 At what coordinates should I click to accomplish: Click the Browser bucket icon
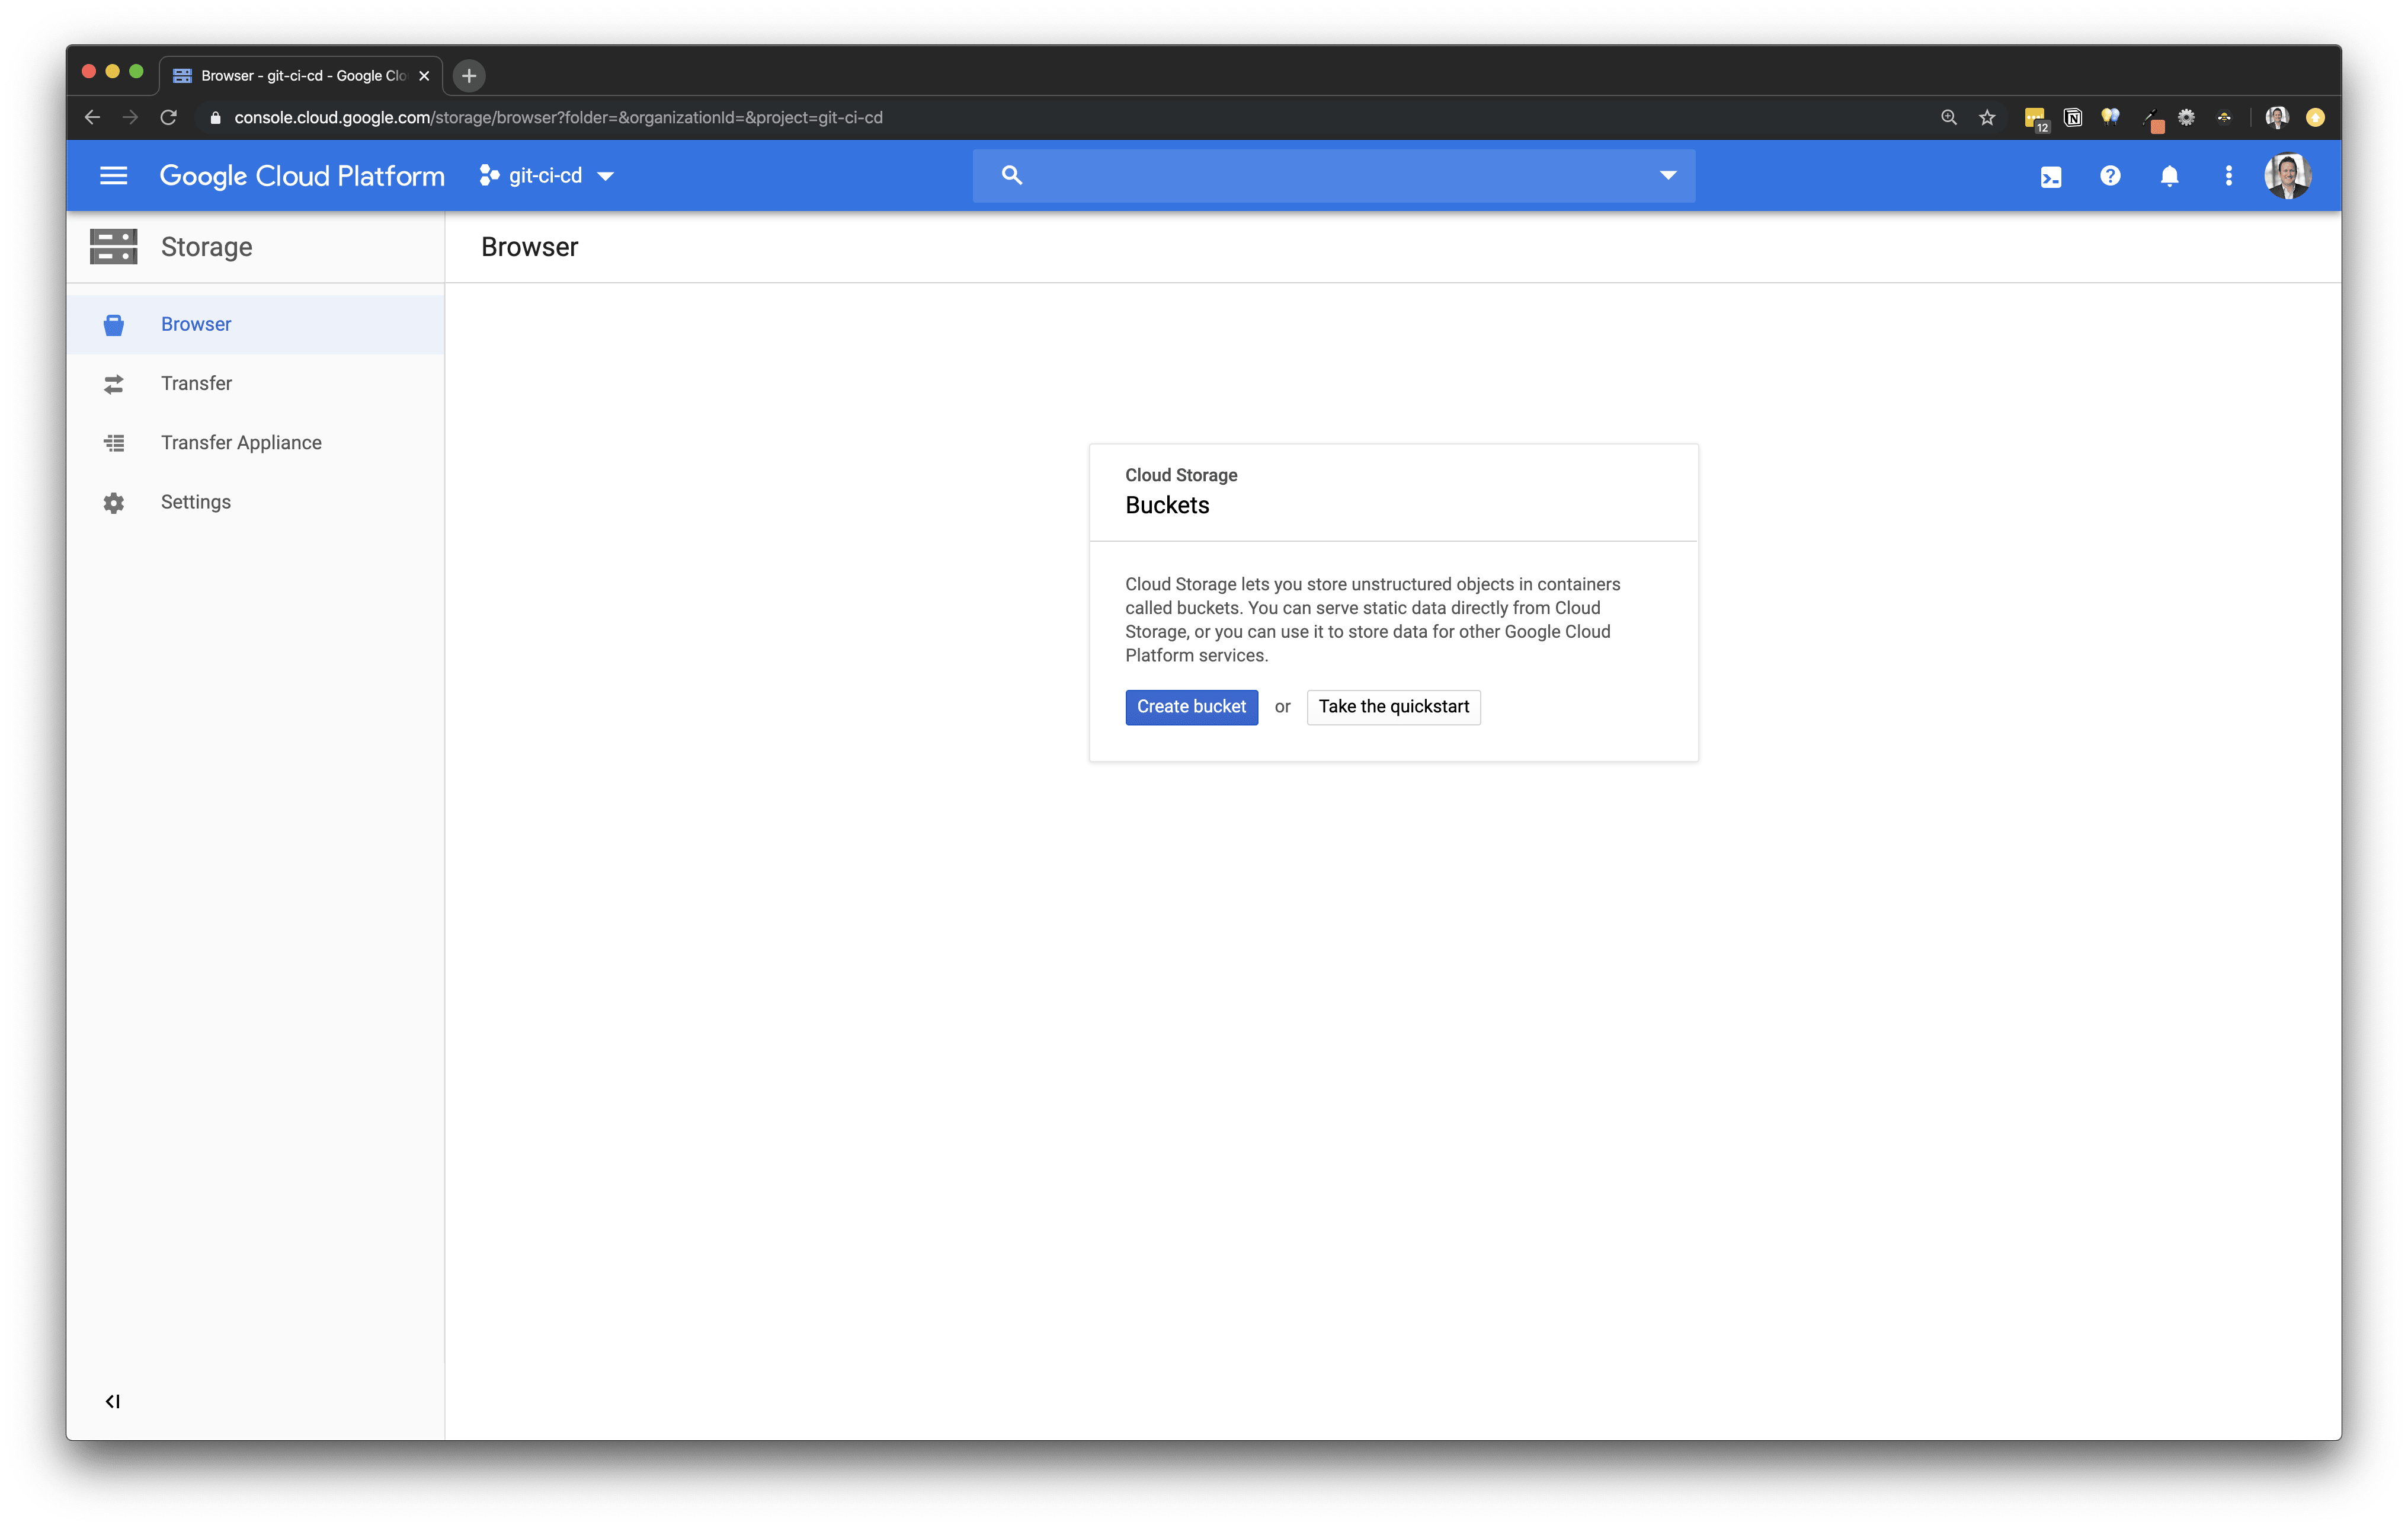pos(114,325)
